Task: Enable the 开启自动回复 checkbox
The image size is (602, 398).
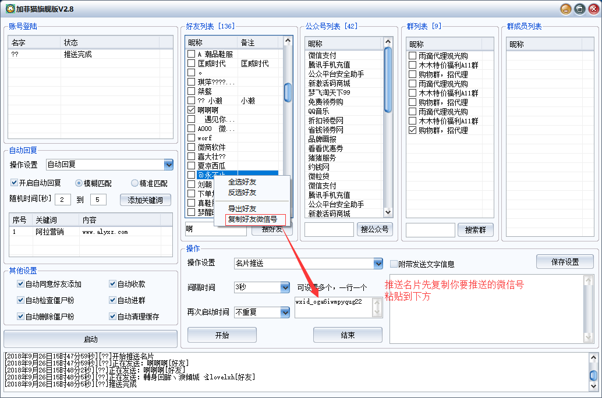Action: tap(15, 183)
